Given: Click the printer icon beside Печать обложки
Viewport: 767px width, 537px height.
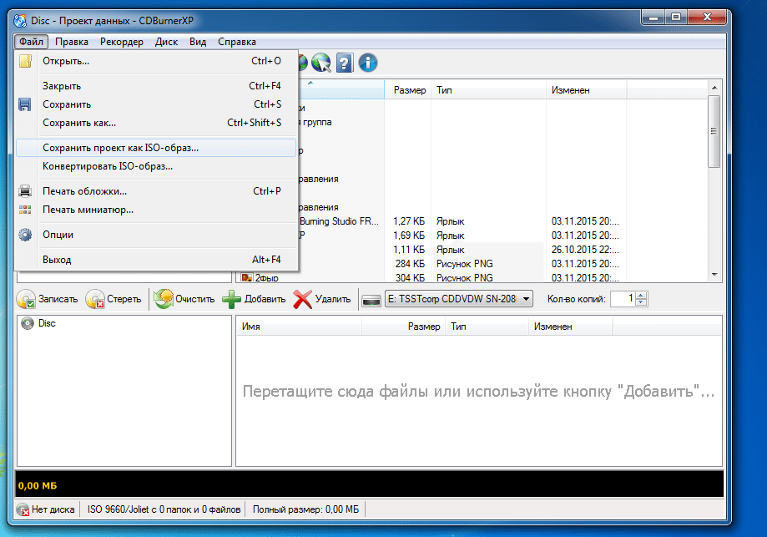Looking at the screenshot, I should point(25,191).
